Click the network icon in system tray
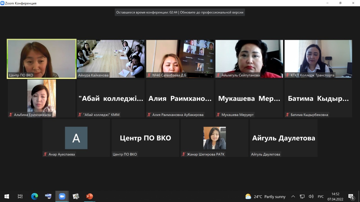This screenshot has width=360, height=202. pos(302,196)
